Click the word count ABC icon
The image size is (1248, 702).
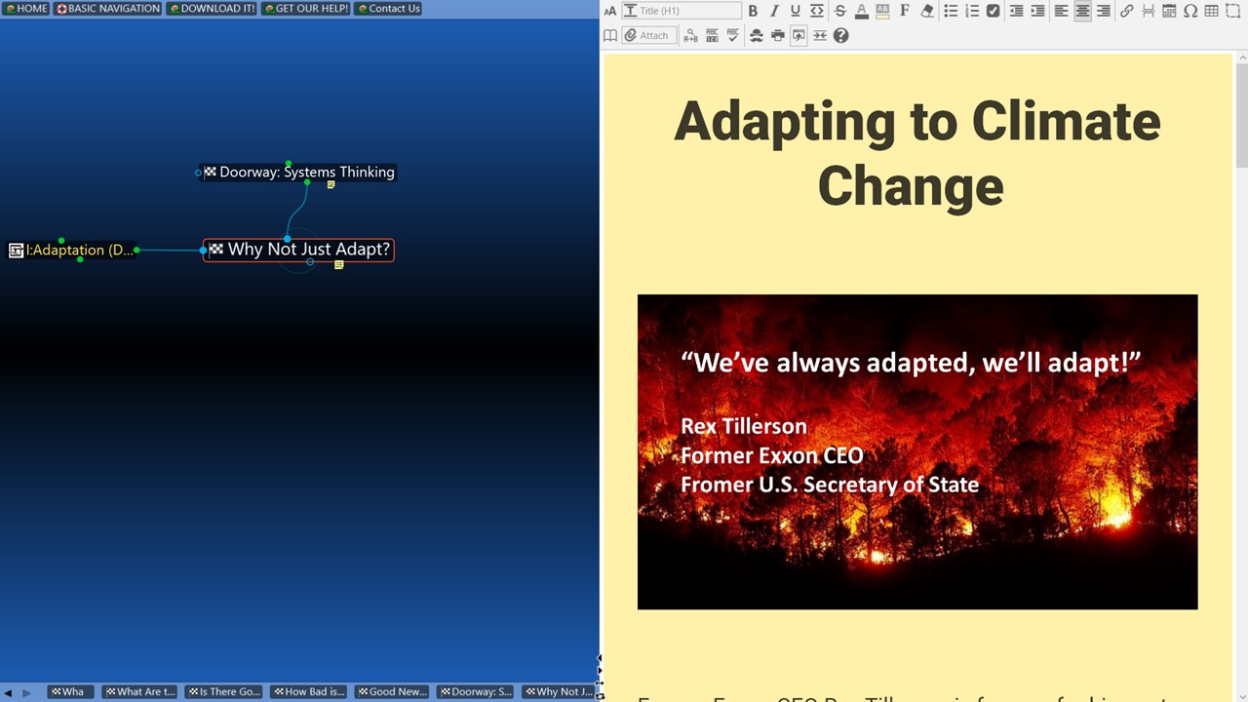pos(712,35)
